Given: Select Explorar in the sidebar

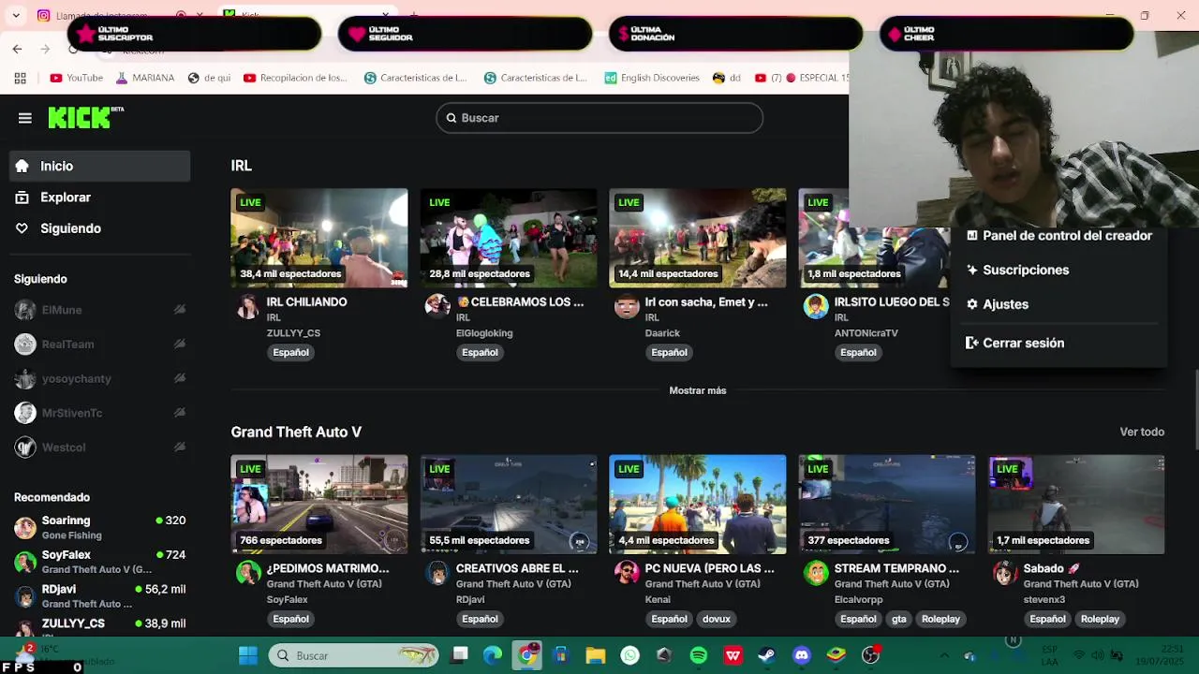Looking at the screenshot, I should click(99, 198).
